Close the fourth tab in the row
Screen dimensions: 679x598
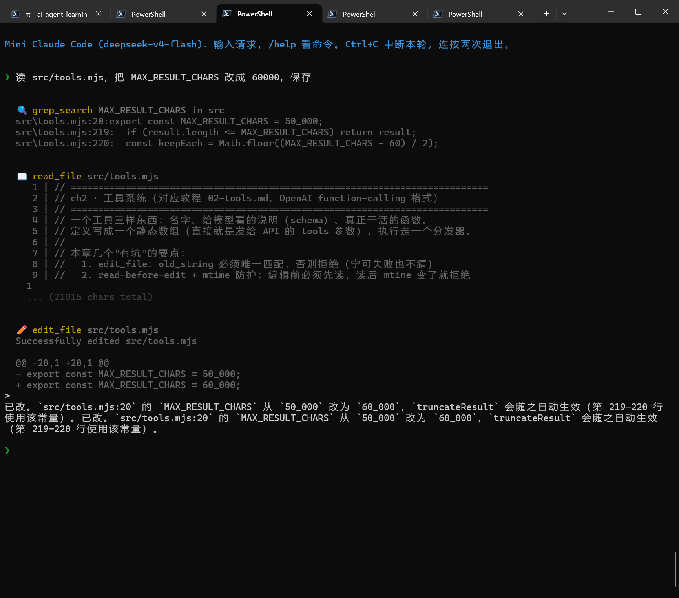click(415, 14)
